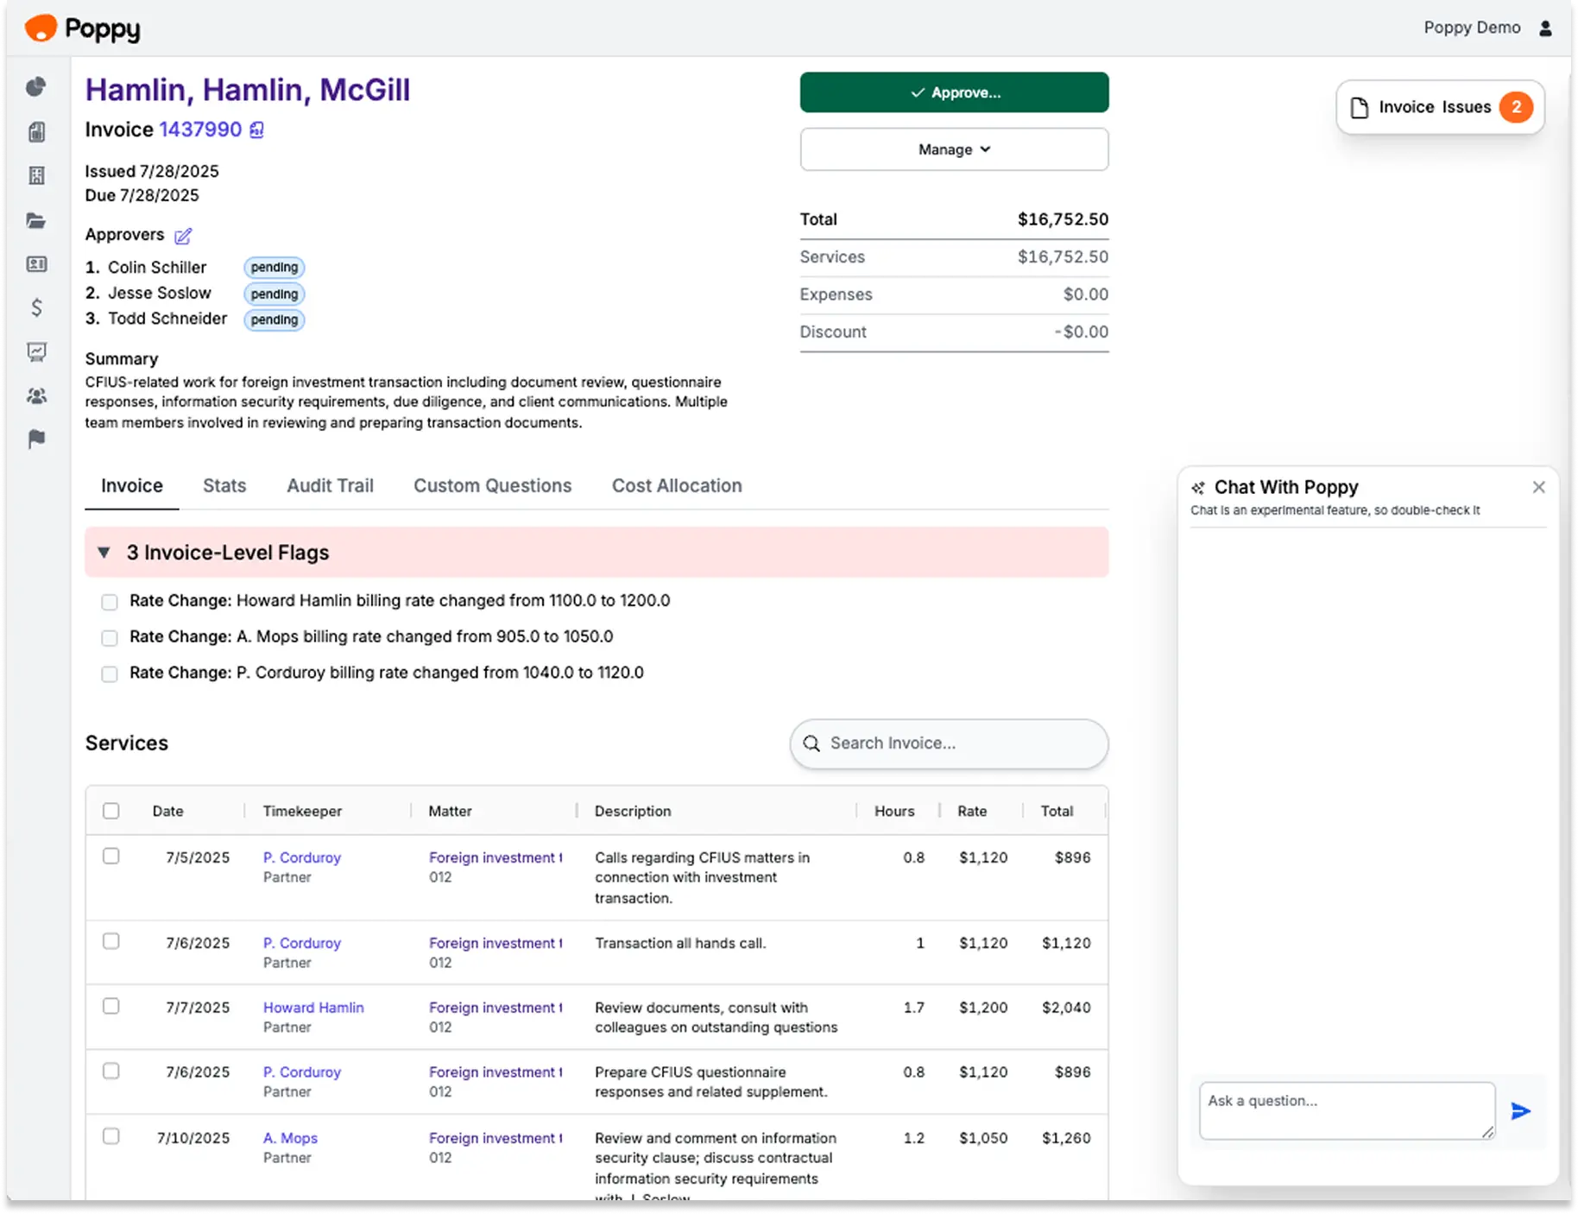
Task: Click the Poppy Demo account name
Action: tap(1472, 28)
